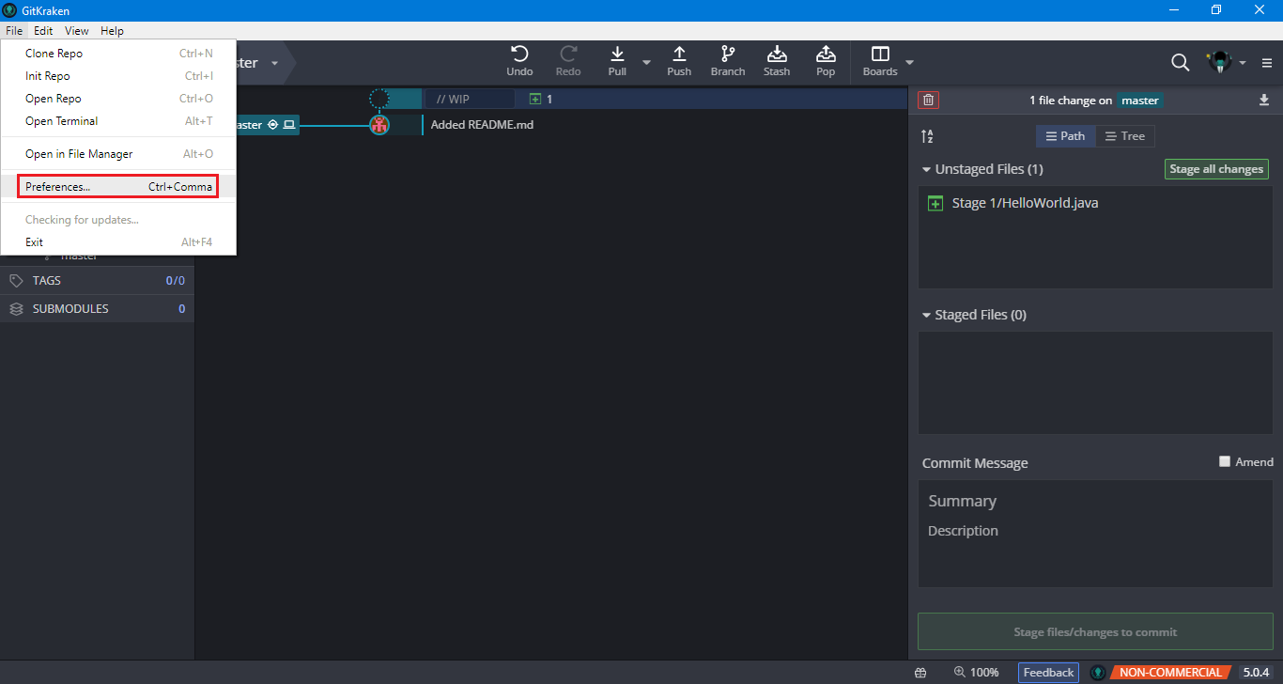Image resolution: width=1283 pixels, height=684 pixels.
Task: Click the SUBMODULES section icon
Action: (16, 309)
